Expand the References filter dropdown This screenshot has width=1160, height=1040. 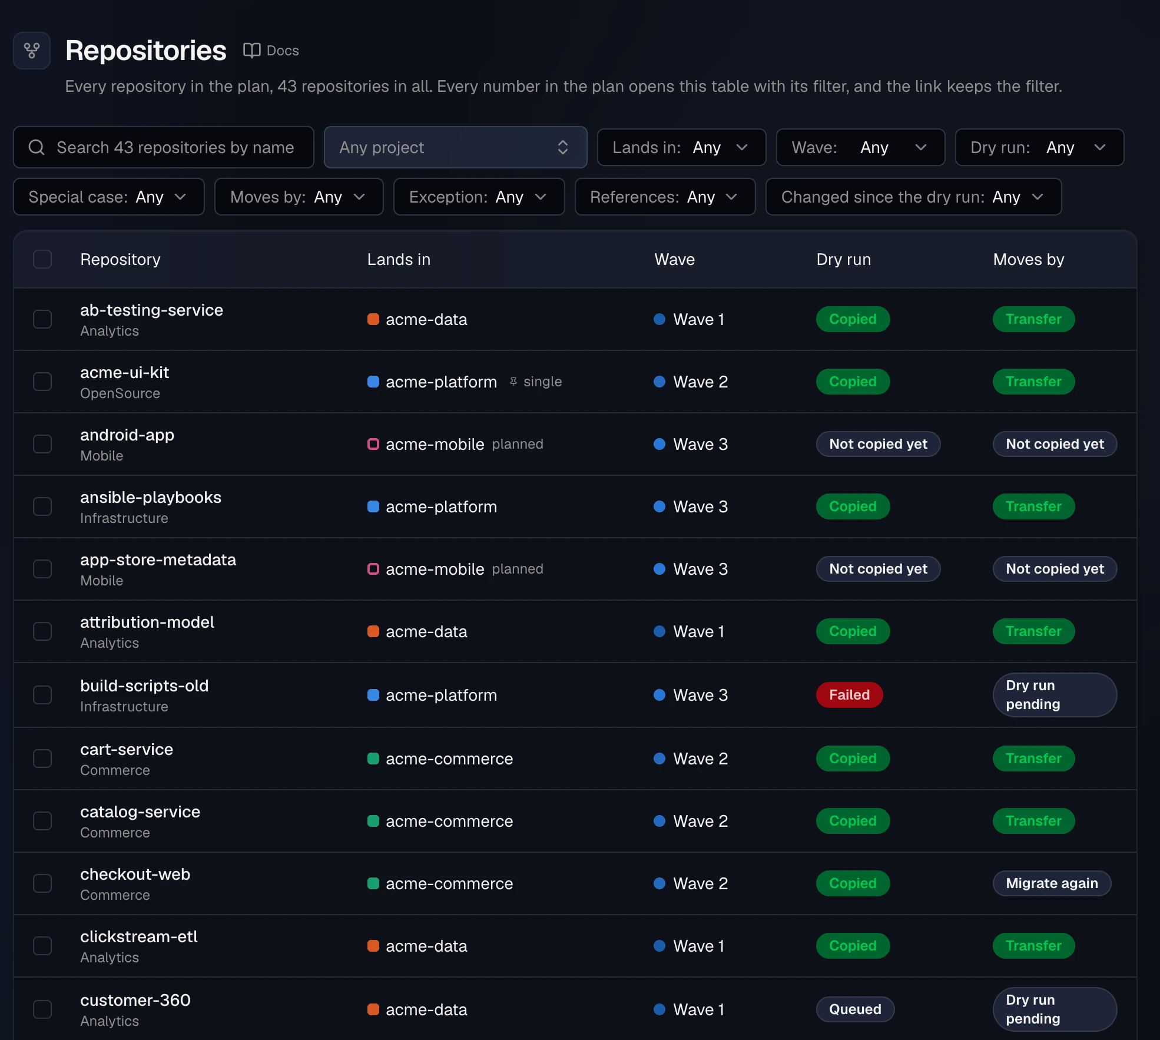665,197
